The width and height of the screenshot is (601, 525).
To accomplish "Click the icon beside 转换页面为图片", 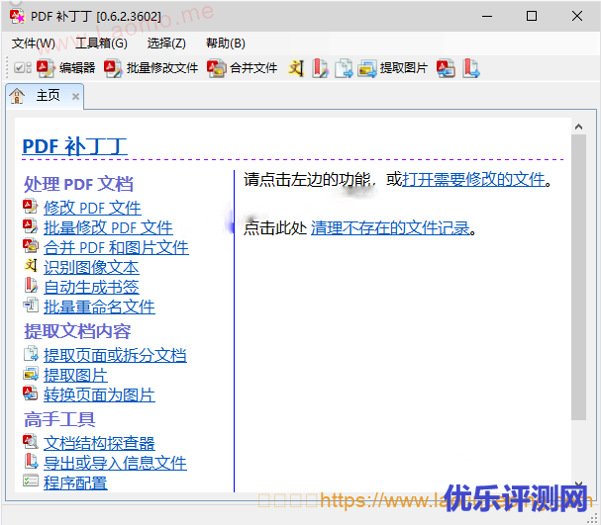I will 30,394.
